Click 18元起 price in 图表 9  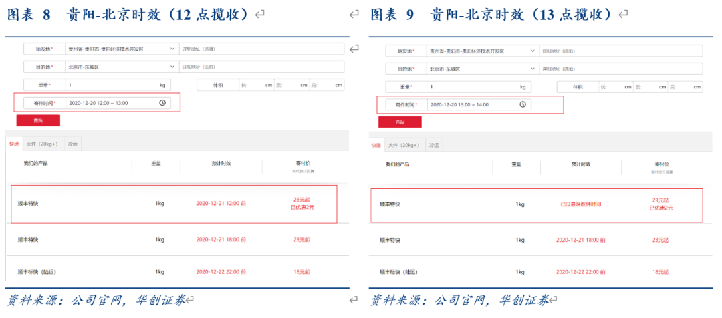(x=660, y=273)
